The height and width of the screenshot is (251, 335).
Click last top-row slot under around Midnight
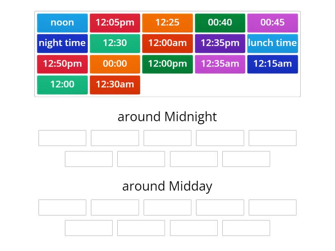(x=273, y=138)
